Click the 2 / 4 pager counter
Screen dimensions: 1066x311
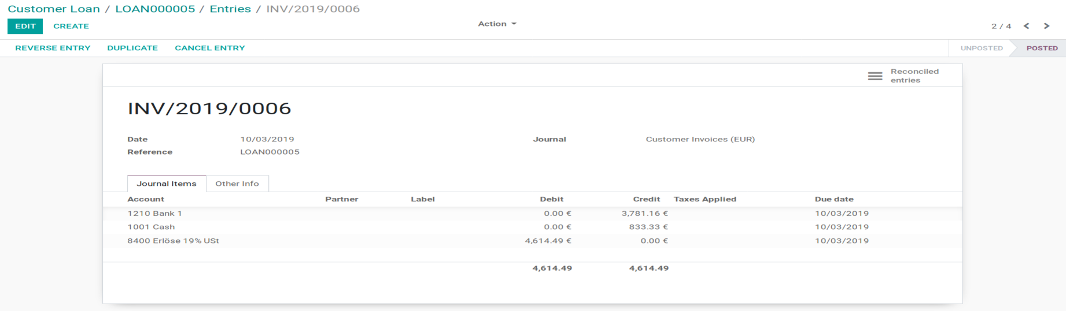click(x=1001, y=26)
